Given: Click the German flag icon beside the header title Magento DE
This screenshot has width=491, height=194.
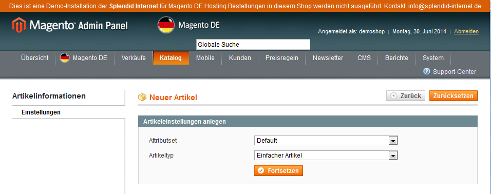Looking at the screenshot, I should pyautogui.click(x=166, y=25).
